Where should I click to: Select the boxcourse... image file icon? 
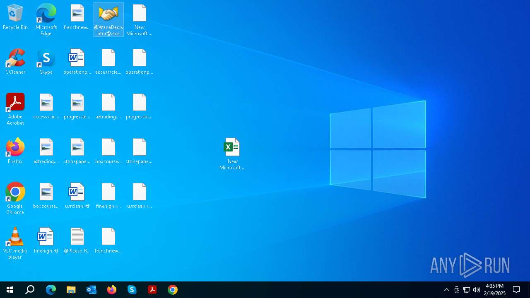click(x=46, y=197)
